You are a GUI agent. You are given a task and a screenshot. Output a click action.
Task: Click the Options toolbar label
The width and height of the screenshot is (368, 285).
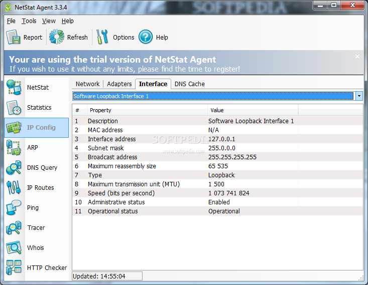click(x=124, y=38)
